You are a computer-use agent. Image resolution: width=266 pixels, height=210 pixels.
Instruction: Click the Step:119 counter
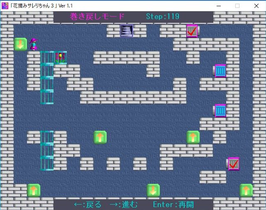click(163, 17)
